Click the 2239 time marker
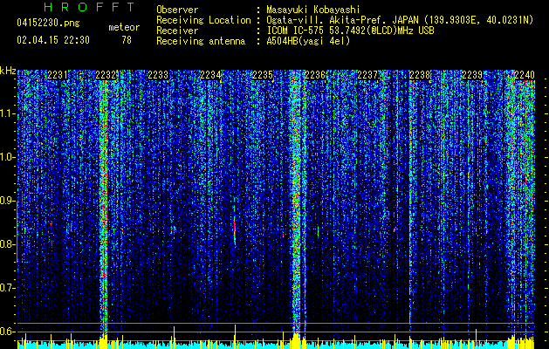This screenshot has width=549, height=349. pyautogui.click(x=473, y=75)
